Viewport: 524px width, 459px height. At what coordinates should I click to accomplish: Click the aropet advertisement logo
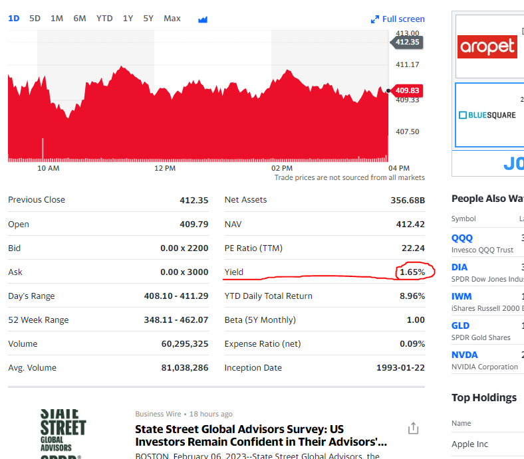[x=487, y=46]
